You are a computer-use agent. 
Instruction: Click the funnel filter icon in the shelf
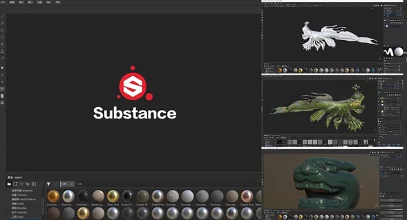click(49, 184)
